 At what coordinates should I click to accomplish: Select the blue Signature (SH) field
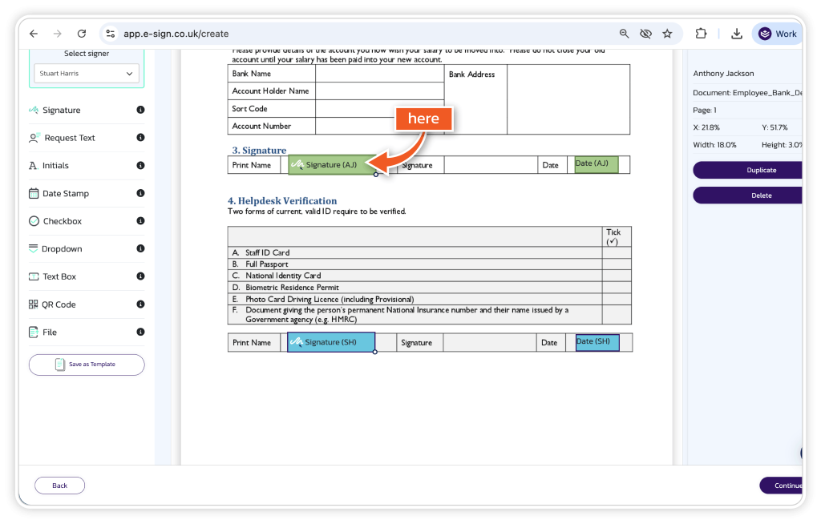coord(330,342)
